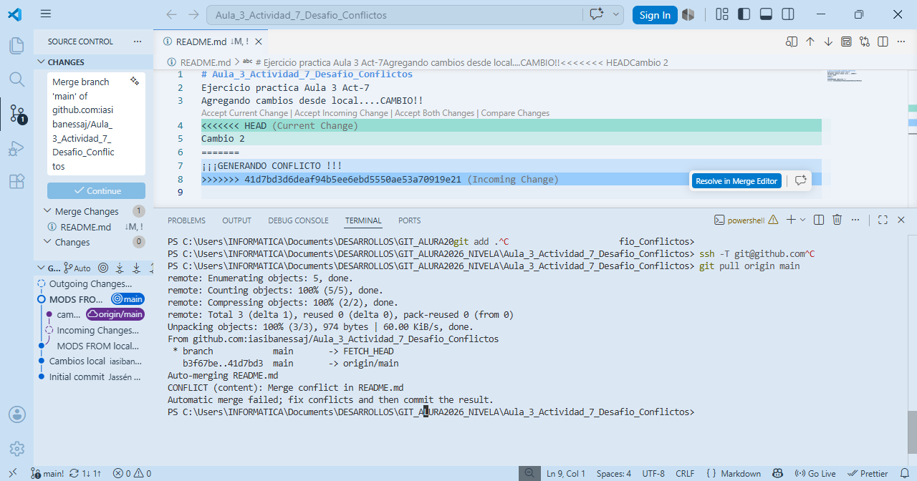Go back using the left arrow
The width and height of the screenshot is (917, 481).
point(171,14)
